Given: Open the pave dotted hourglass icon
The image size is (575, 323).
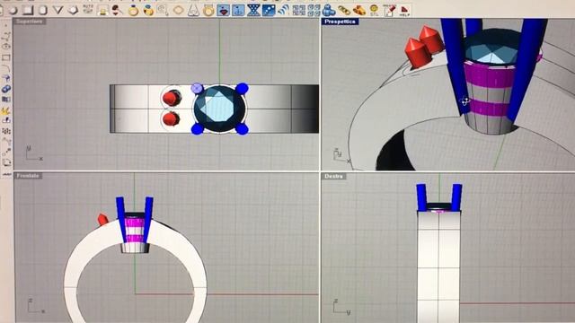Looking at the screenshot, I should click(x=253, y=10).
